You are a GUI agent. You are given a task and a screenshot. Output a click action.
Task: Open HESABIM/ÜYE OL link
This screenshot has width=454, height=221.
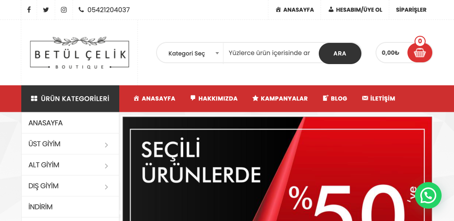coord(355,10)
